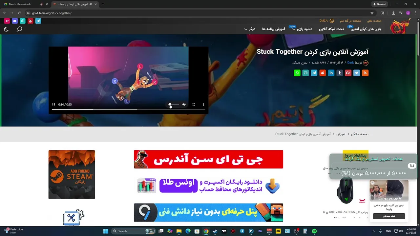Share the post on Tumblr
Viewport: 420px width, 236px height.
340,73
